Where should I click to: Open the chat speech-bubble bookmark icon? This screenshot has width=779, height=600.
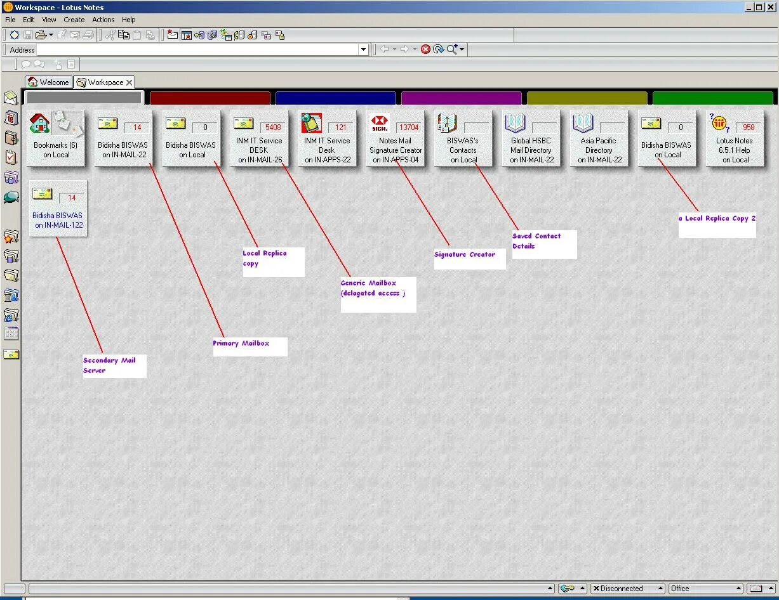tap(11, 197)
